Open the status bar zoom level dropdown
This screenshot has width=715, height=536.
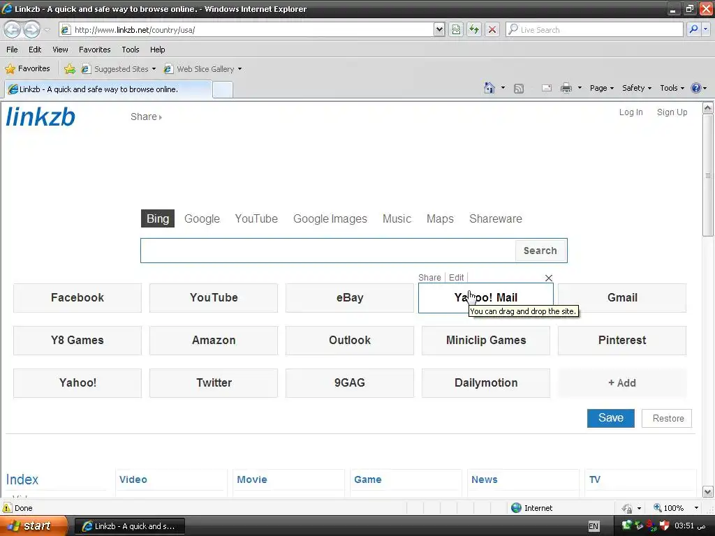696,508
